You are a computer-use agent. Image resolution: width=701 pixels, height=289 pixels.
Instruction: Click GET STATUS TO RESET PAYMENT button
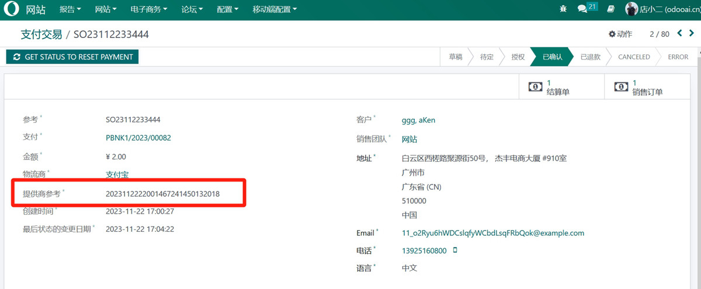(x=72, y=57)
